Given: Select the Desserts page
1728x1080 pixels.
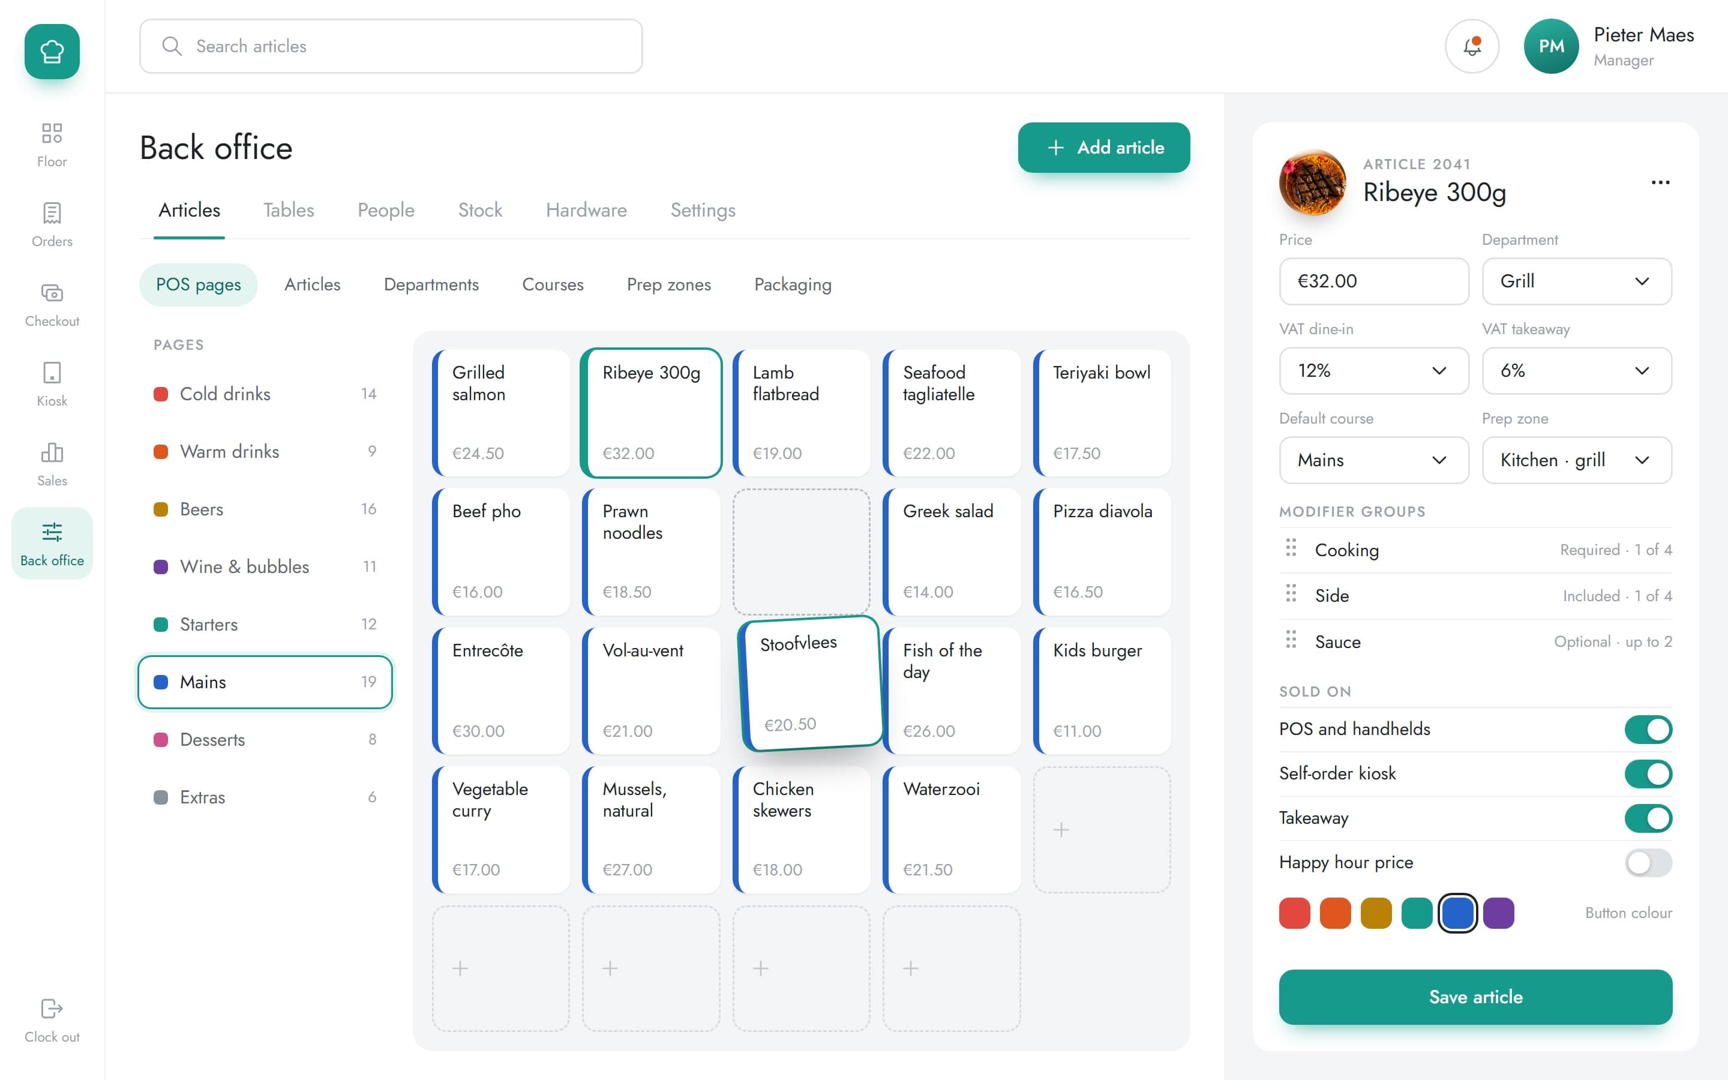Looking at the screenshot, I should (x=265, y=739).
